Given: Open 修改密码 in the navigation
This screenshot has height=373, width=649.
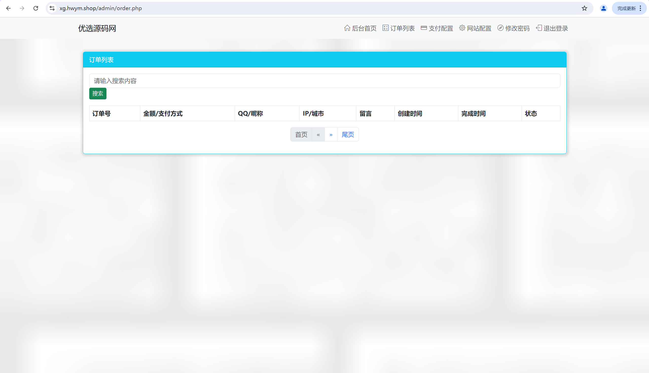Looking at the screenshot, I should tap(514, 28).
